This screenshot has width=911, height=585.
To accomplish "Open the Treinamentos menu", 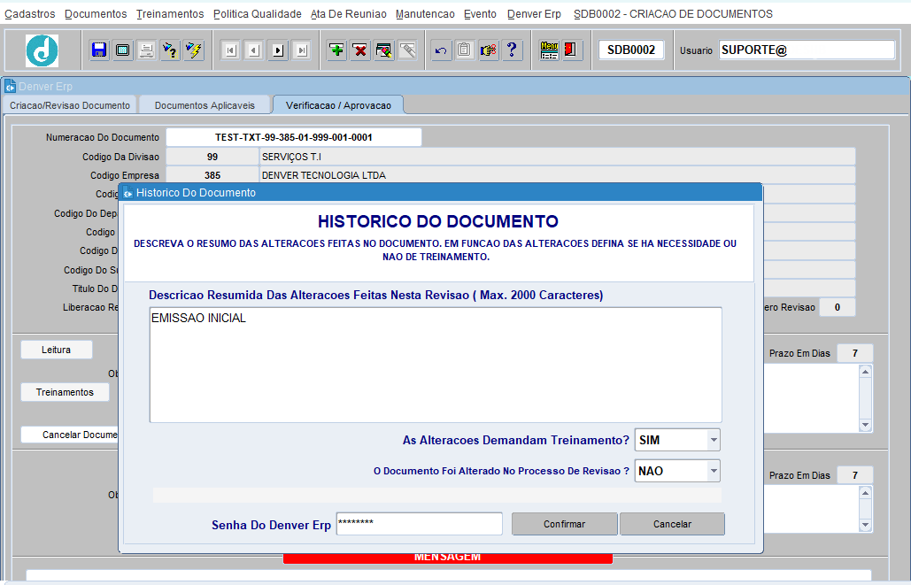I will 170,14.
